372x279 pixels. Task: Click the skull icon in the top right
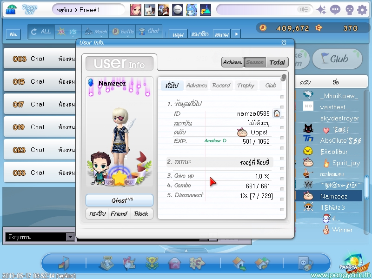[350, 10]
